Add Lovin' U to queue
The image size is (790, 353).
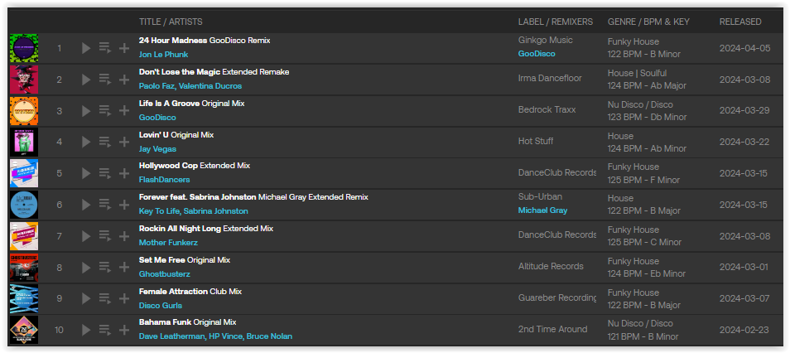click(x=105, y=143)
